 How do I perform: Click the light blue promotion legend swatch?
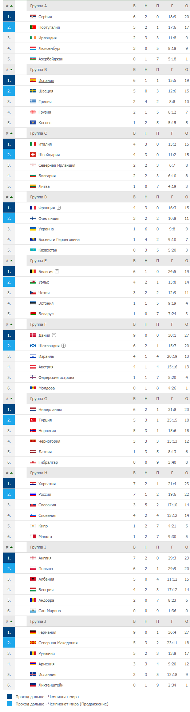[9, 704]
